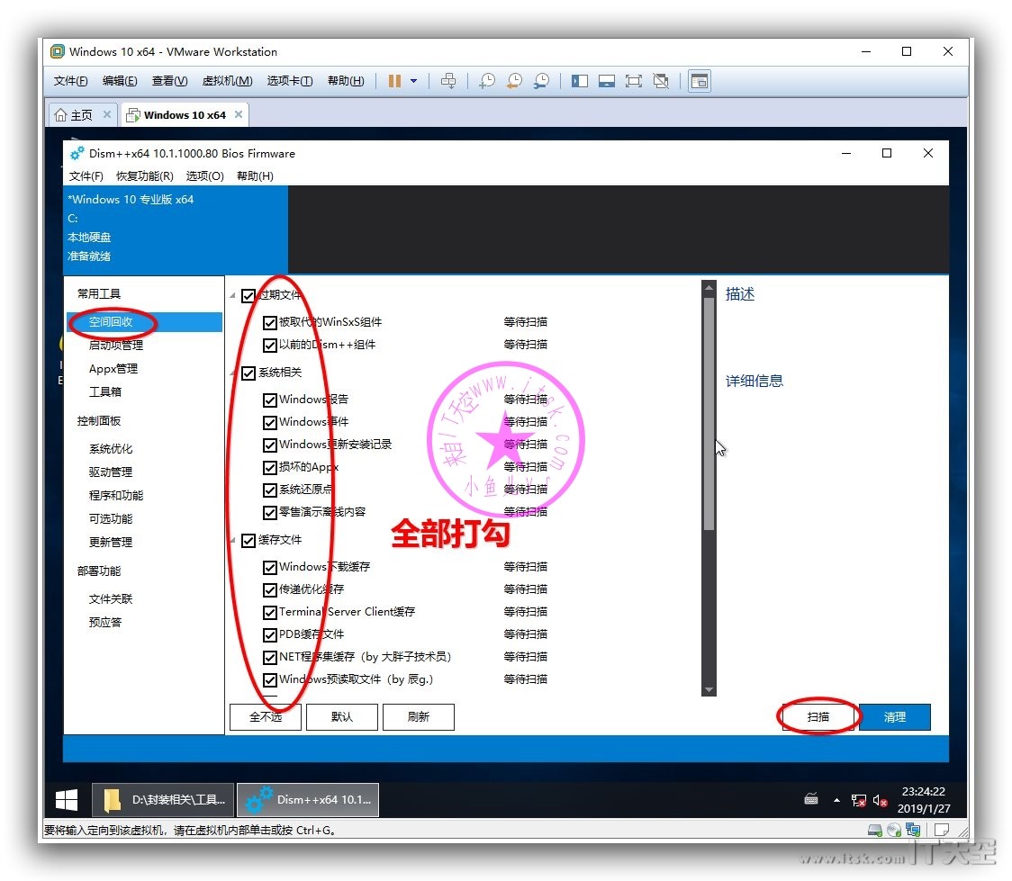Open the dropdown arrow beside the pause button
The image size is (1012, 881).
pyautogui.click(x=413, y=81)
